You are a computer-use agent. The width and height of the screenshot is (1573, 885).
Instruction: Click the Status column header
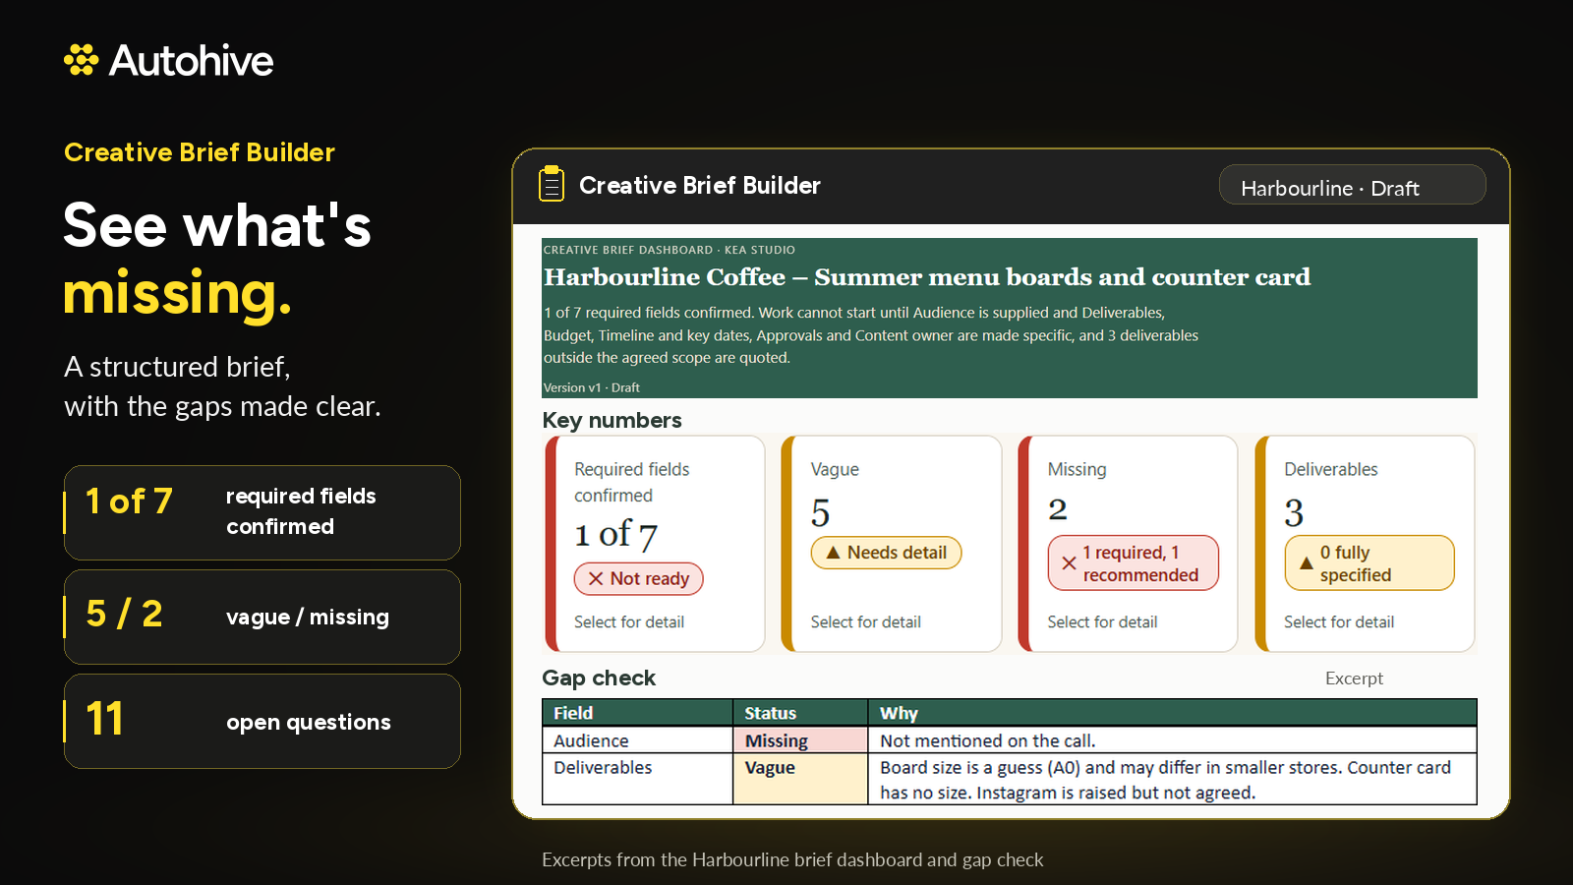tap(800, 713)
